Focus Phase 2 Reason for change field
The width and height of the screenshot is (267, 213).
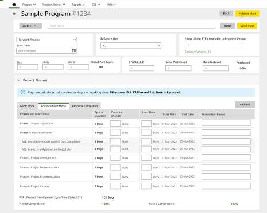point(226,132)
